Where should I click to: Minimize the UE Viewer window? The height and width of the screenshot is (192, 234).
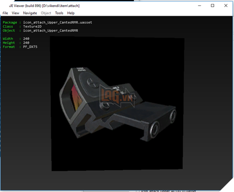[x=196, y=6]
